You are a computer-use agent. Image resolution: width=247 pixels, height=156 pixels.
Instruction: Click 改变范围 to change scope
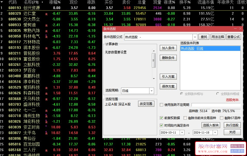[x=146, y=104]
